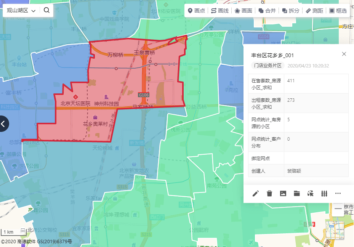Choose the 合并 merge tool
Viewport: 354px width, 247px height.
click(267, 11)
